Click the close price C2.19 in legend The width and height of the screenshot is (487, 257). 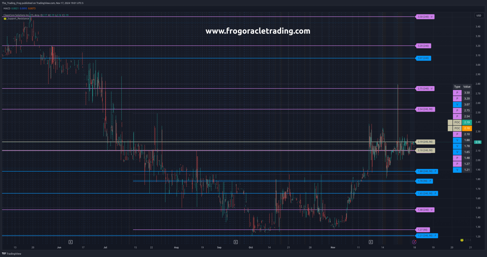(65, 15)
